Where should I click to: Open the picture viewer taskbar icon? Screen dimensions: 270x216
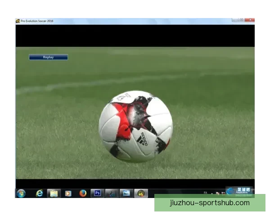click(x=126, y=193)
